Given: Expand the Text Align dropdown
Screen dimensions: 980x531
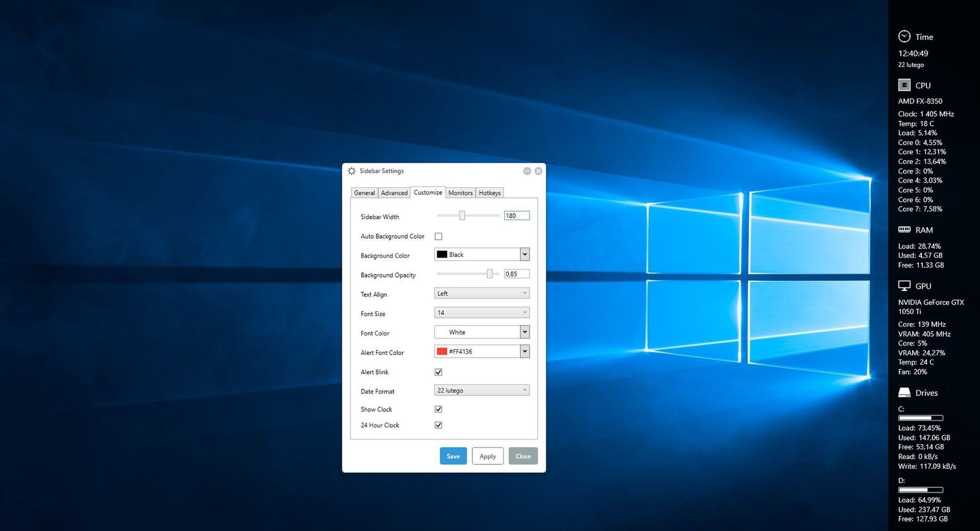Looking at the screenshot, I should pos(482,293).
